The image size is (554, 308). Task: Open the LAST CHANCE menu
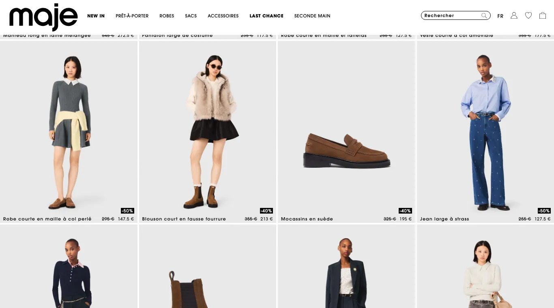266,16
